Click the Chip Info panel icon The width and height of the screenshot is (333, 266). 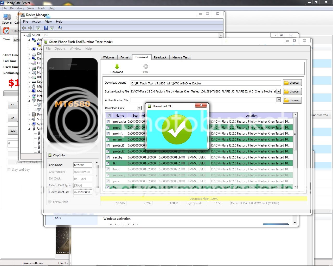(x=50, y=155)
